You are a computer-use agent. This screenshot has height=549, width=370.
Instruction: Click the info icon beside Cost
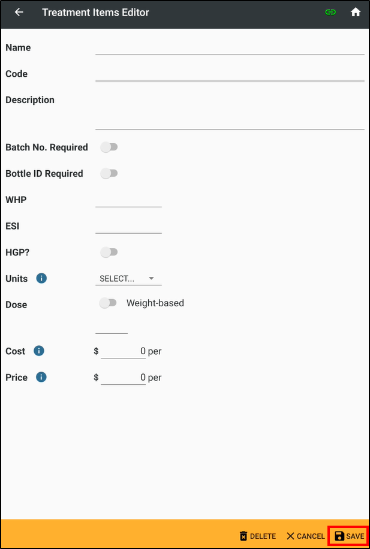[x=38, y=351]
